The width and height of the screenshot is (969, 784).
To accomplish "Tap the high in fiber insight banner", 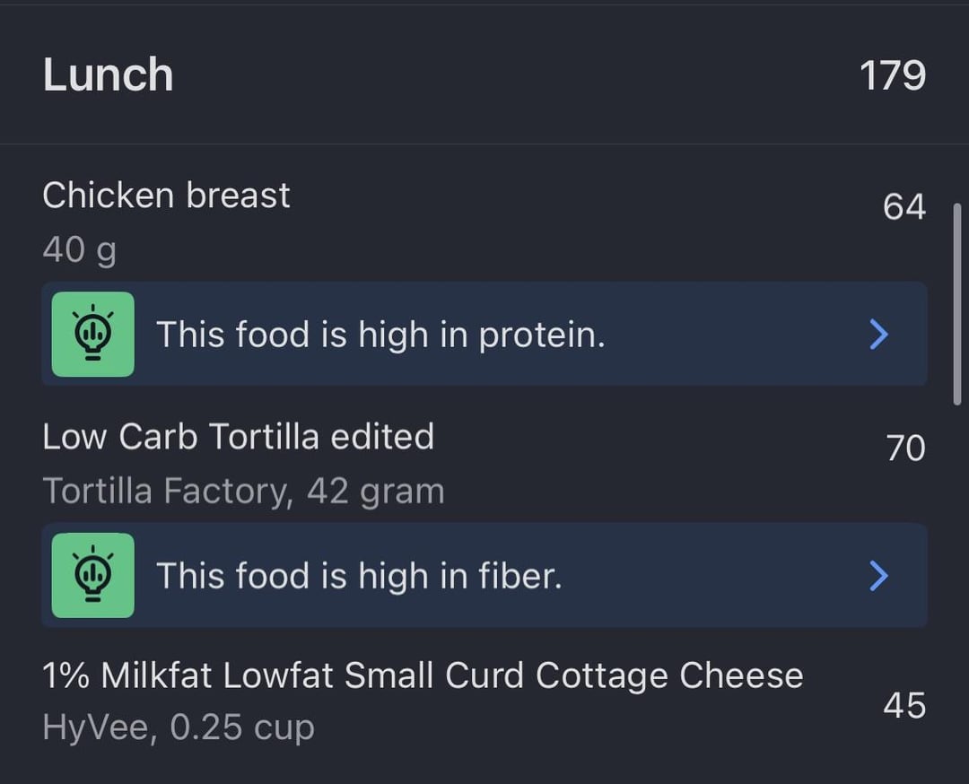I will click(484, 575).
